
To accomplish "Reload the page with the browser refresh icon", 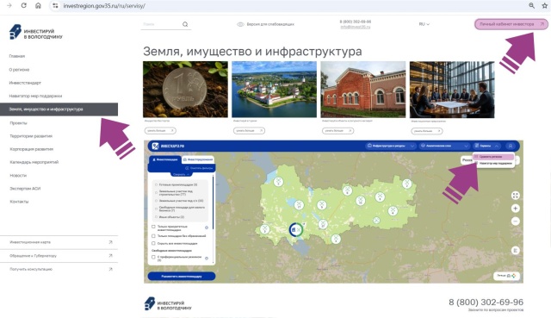I will pyautogui.click(x=24, y=6).
